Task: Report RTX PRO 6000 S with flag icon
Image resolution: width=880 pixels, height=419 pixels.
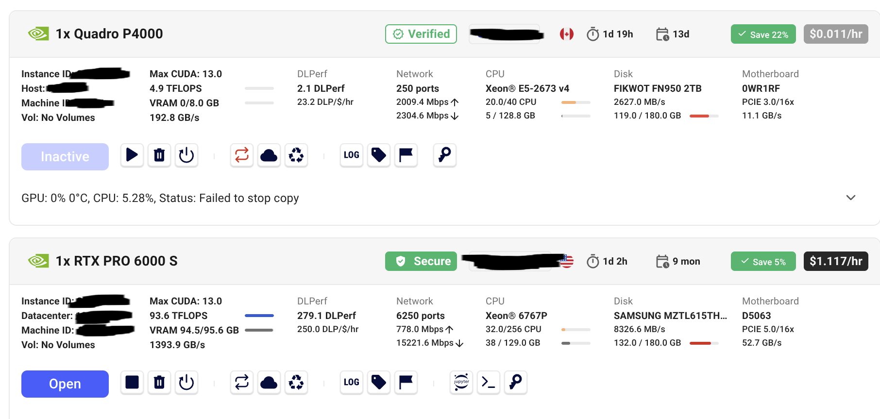Action: [x=406, y=383]
